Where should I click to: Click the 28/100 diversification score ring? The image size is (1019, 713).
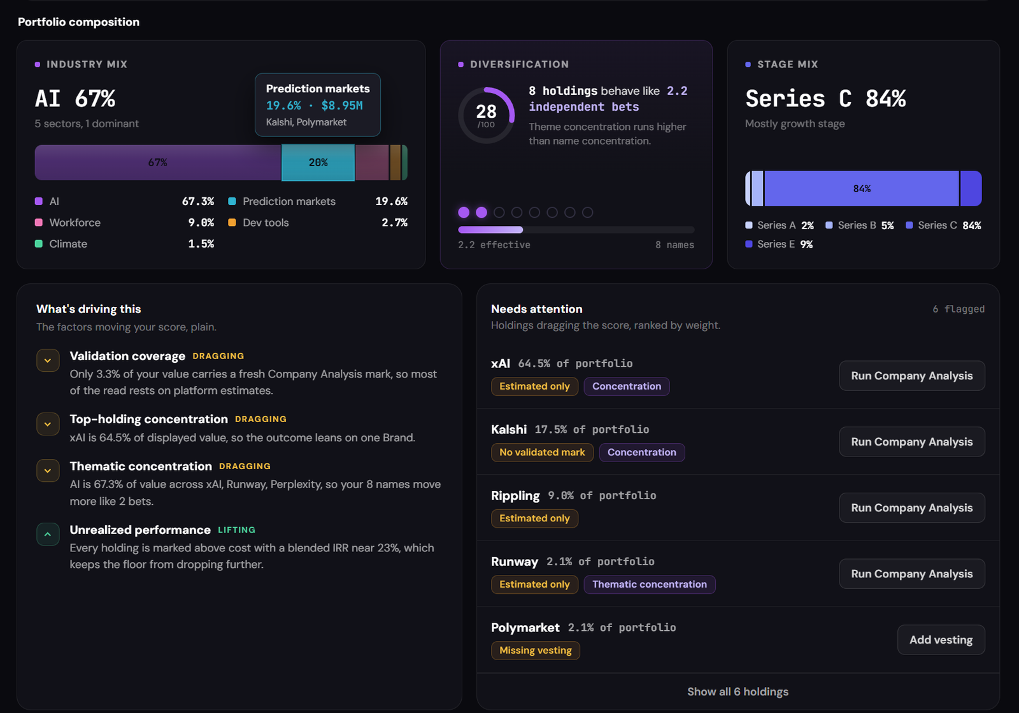(x=487, y=115)
